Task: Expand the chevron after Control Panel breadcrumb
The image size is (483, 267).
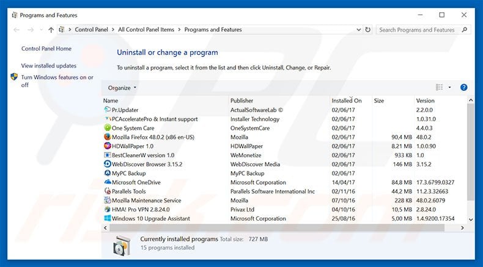Action: (x=113, y=29)
